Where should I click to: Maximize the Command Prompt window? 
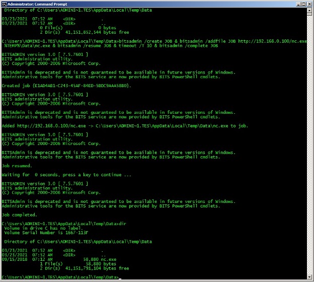(304, 4)
